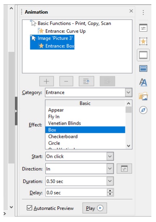Viewport: 156px width, 222px height.
Task: Click the Play preview button
Action: (95, 208)
